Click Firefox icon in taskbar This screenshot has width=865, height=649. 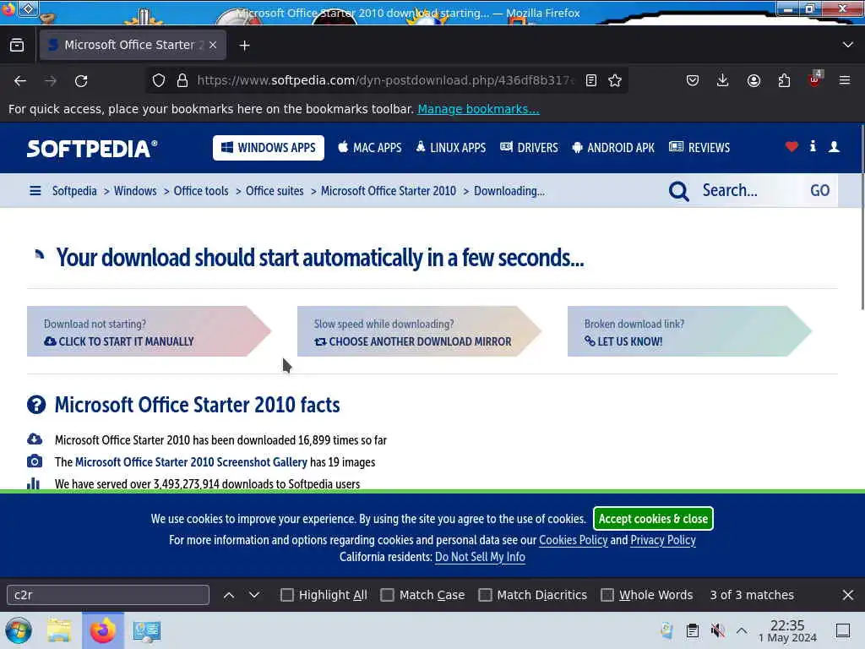point(102,630)
